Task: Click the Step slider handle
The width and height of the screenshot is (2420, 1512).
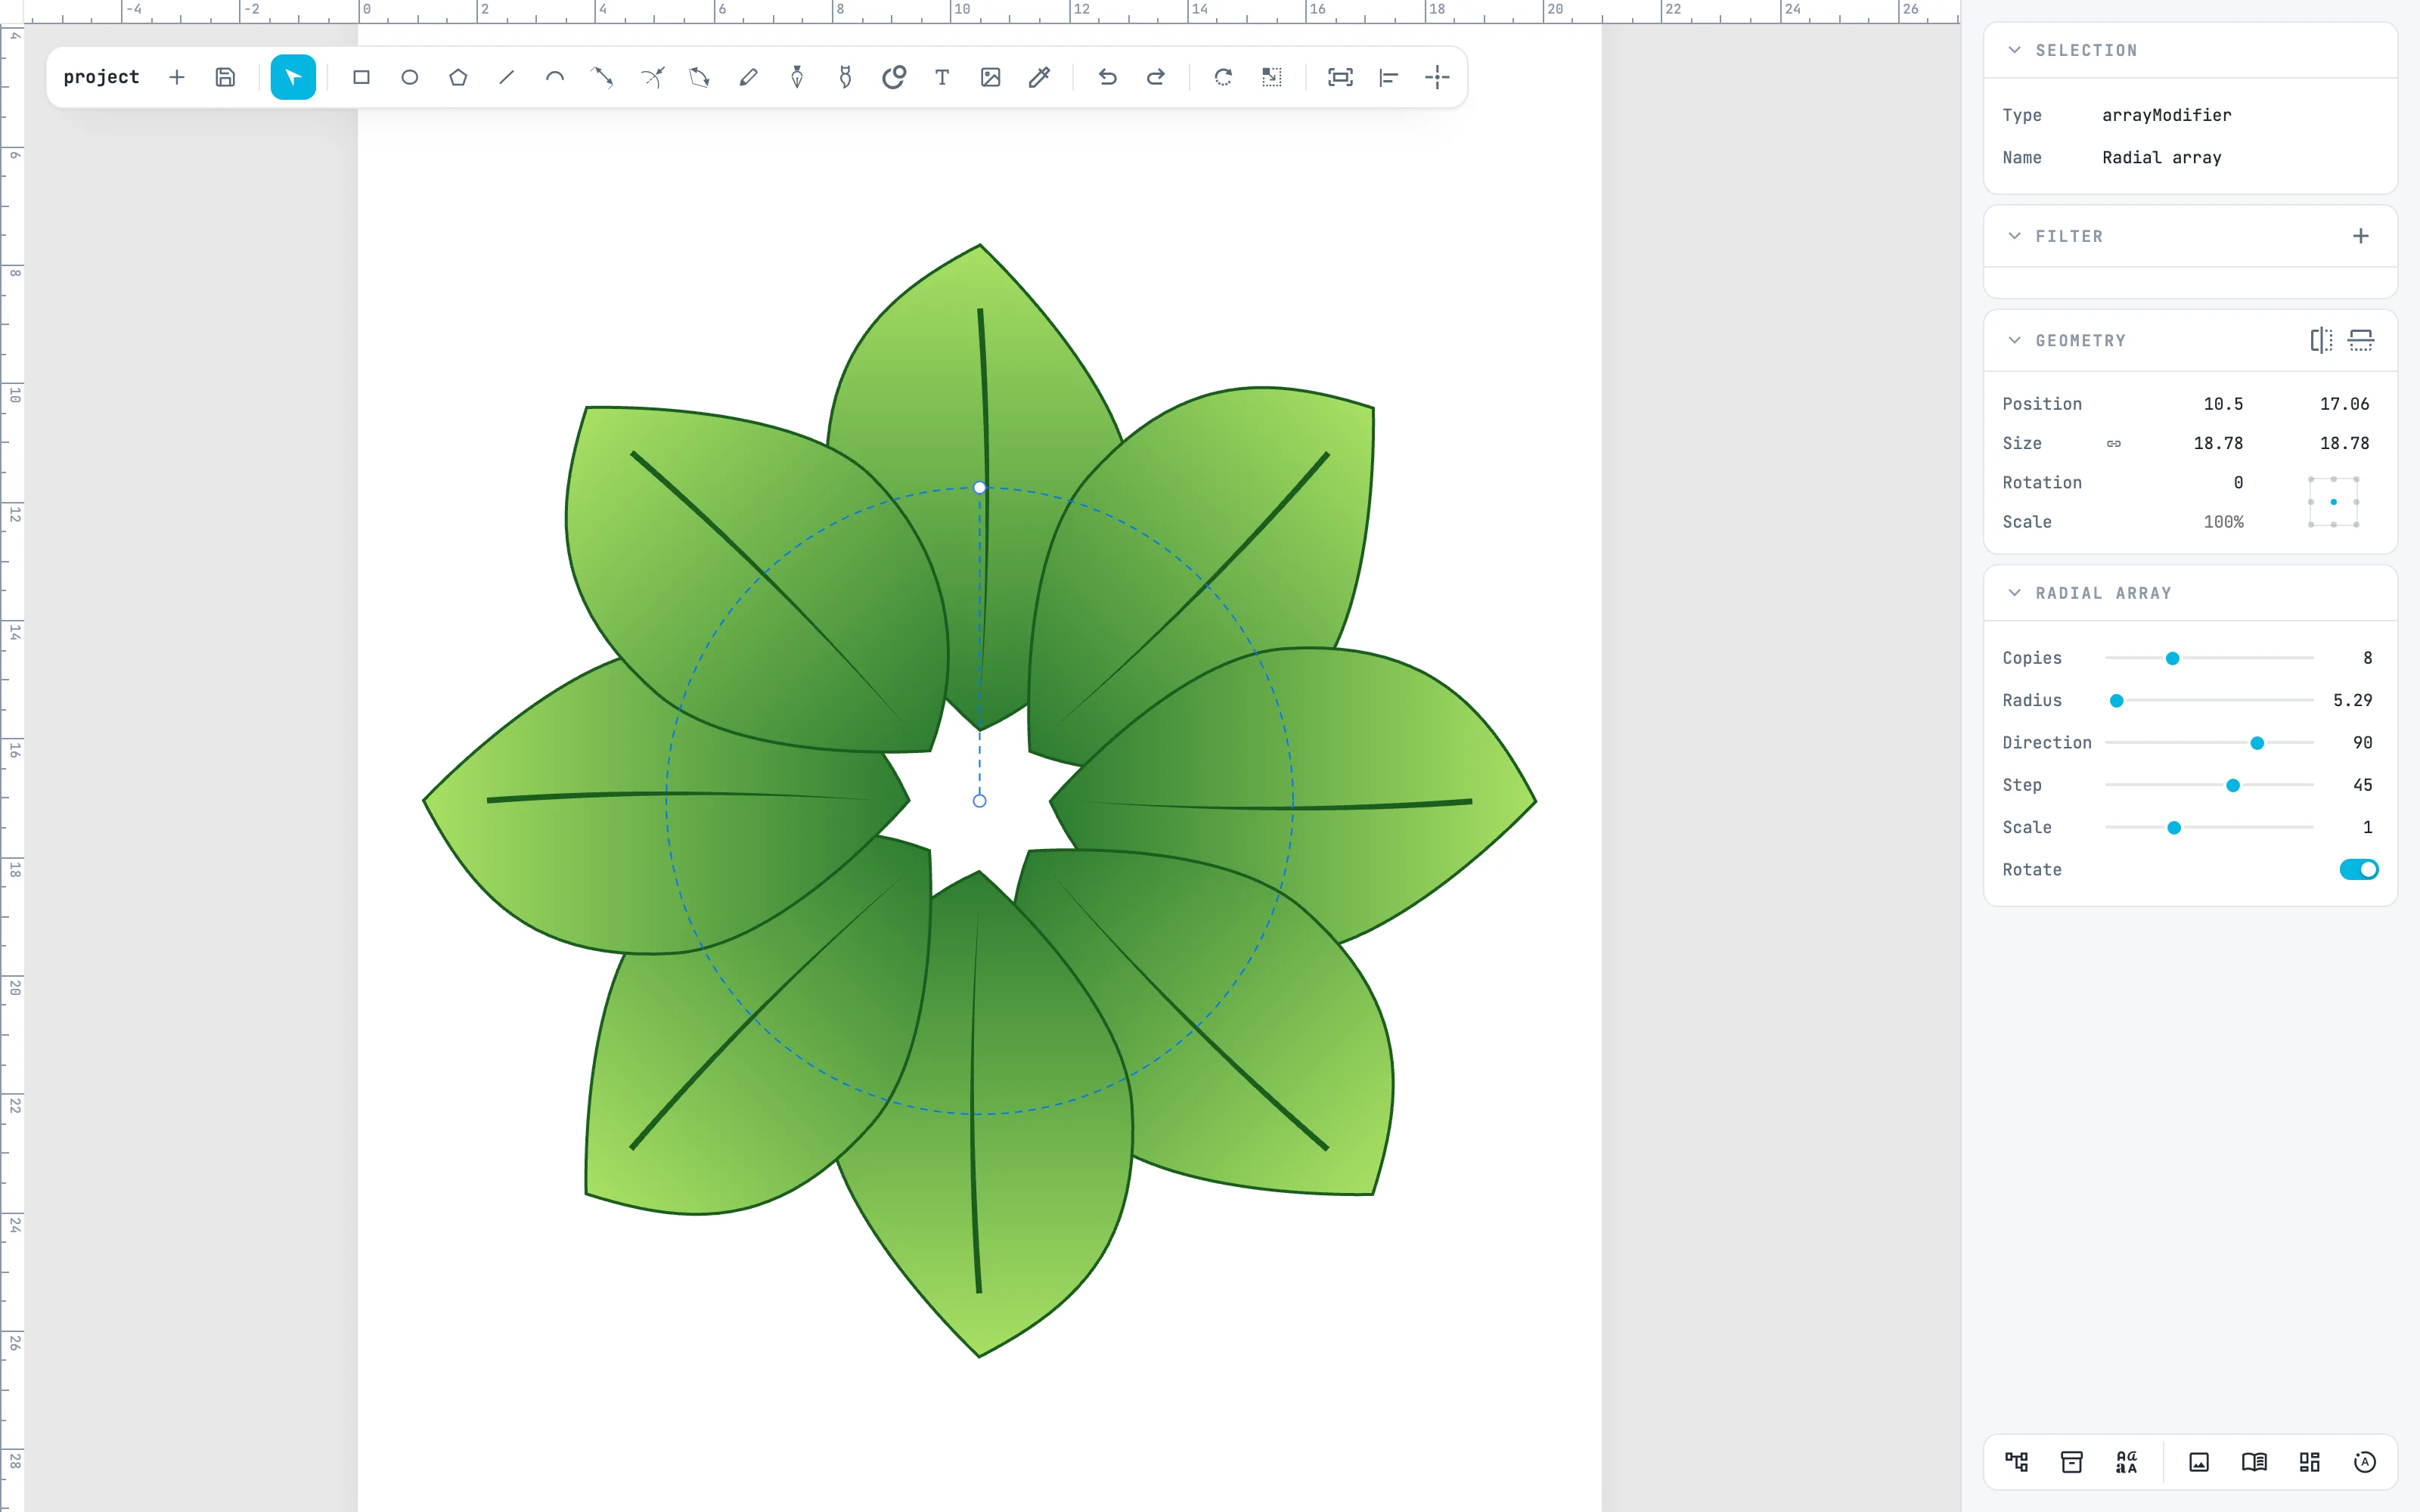Action: [x=2233, y=785]
